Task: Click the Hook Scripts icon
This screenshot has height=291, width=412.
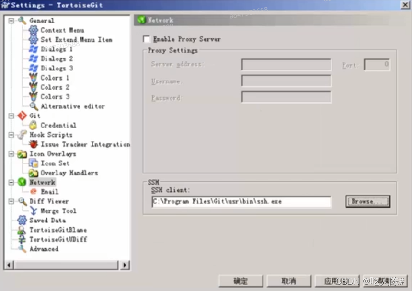Action: click(x=22, y=135)
